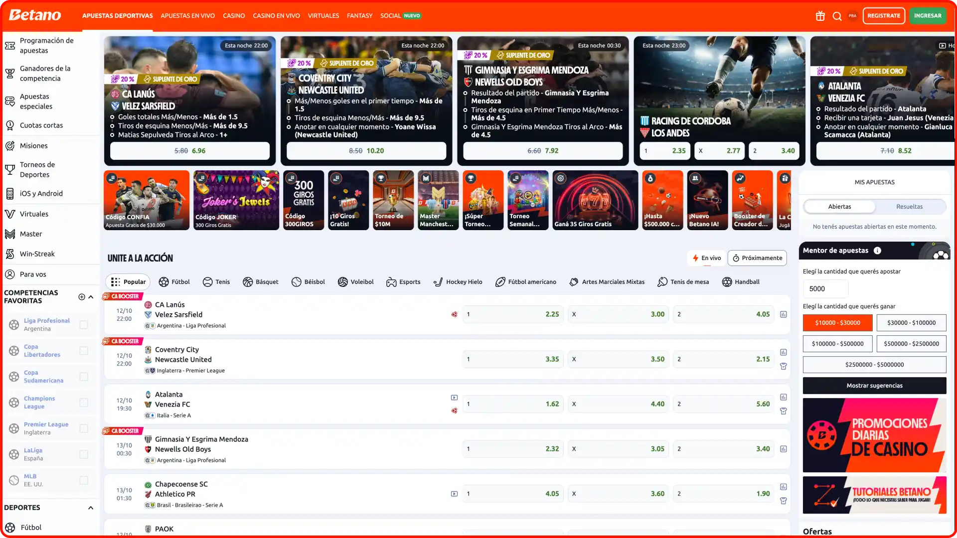The image size is (957, 538).
Task: Open jersey icon on Coventry City row
Action: pyautogui.click(x=784, y=366)
